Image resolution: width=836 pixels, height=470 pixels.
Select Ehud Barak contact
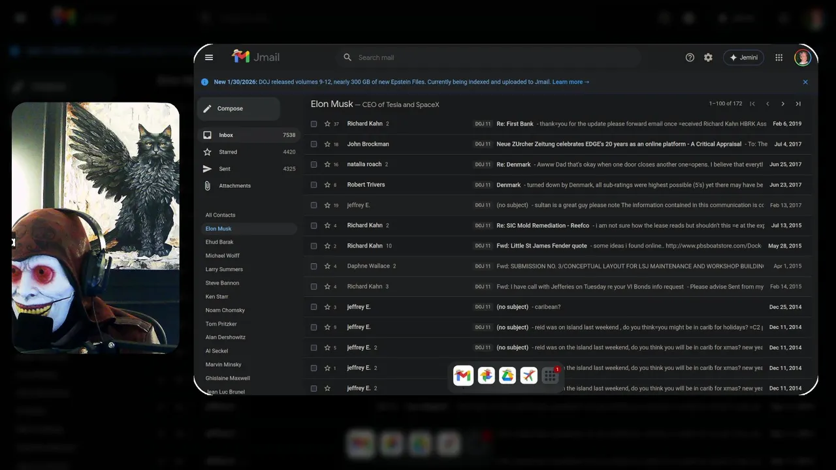coord(219,242)
